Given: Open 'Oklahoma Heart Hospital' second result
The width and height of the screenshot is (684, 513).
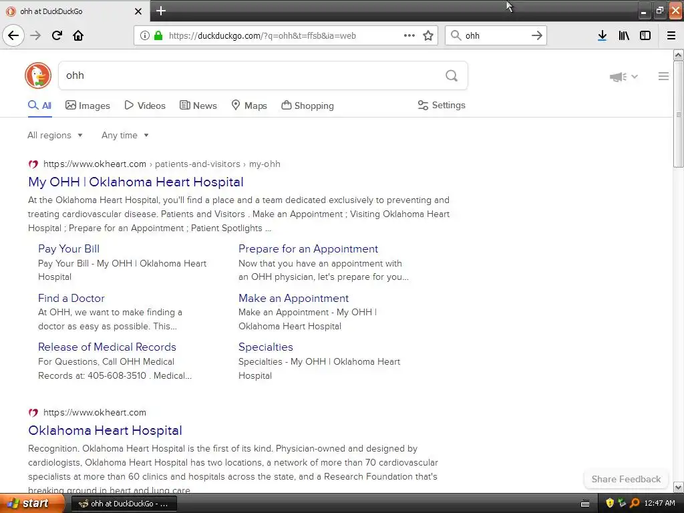Looking at the screenshot, I should pyautogui.click(x=105, y=430).
